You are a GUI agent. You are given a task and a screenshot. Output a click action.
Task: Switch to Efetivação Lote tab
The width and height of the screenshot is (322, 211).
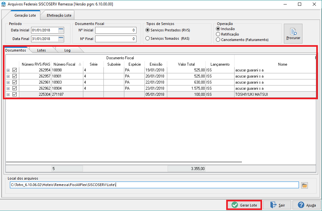(59, 15)
